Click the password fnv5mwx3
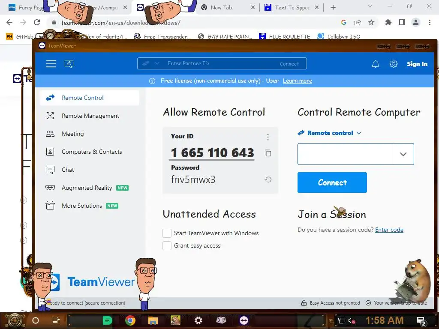 193,179
